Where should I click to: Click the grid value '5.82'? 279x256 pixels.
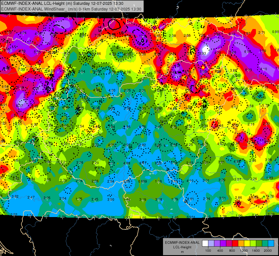coord(142,72)
